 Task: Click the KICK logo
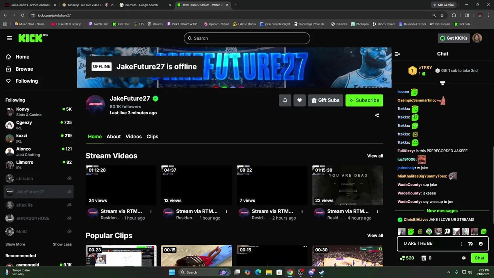point(33,38)
